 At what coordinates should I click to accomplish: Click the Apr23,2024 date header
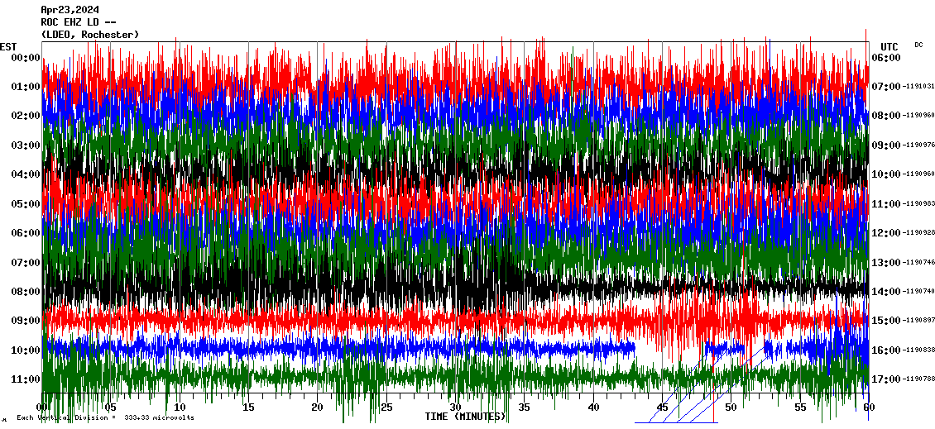pos(70,10)
